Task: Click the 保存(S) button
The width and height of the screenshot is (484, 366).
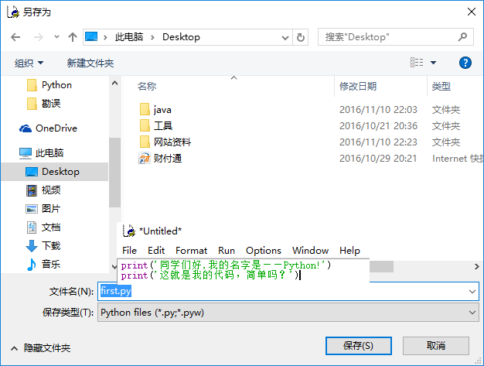Action: 359,346
